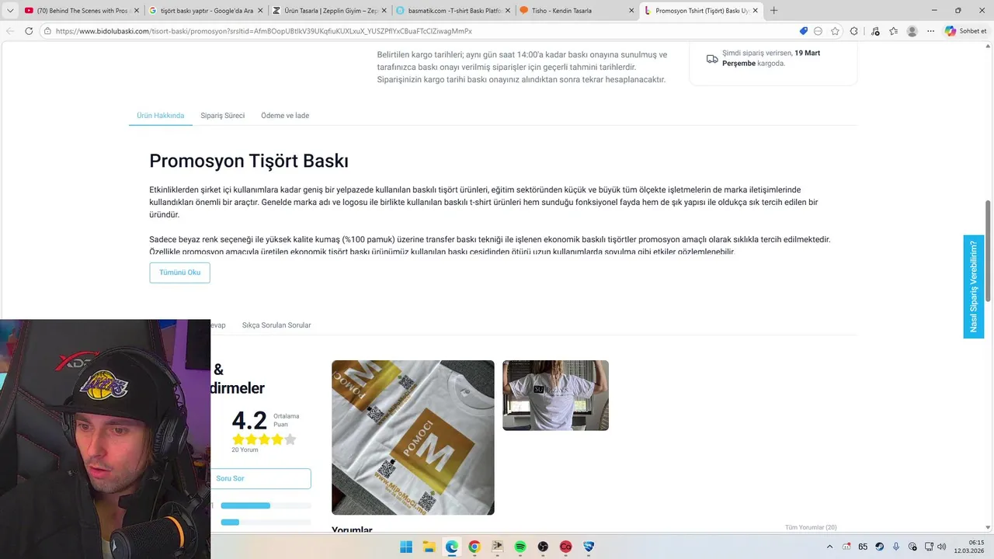The height and width of the screenshot is (559, 994).
Task: Open the POMOCI t-shirt review photo
Action: click(413, 437)
